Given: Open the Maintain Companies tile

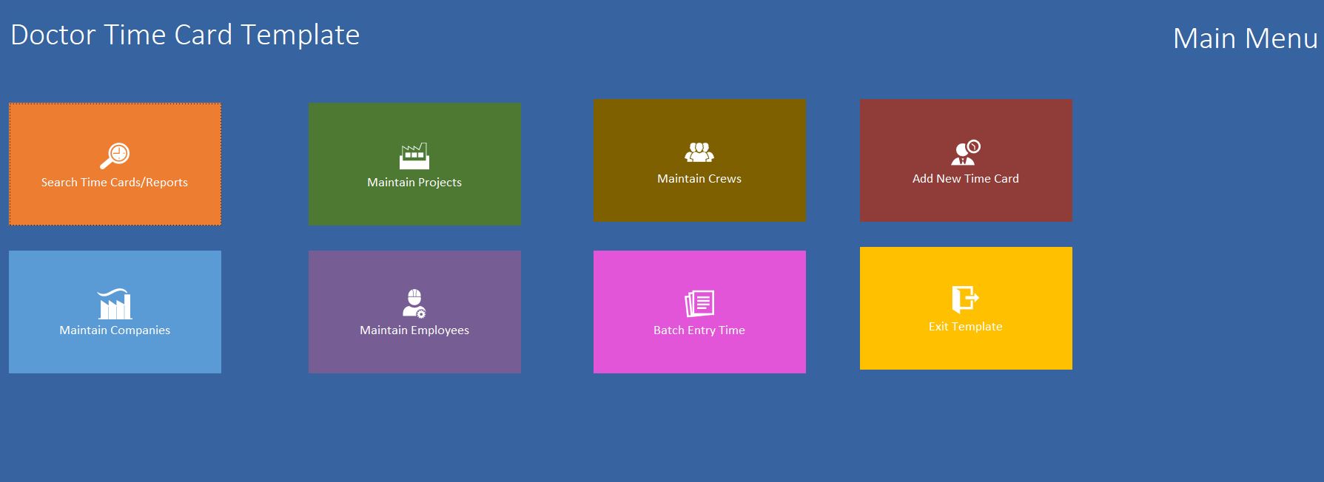Looking at the screenshot, I should (x=115, y=312).
